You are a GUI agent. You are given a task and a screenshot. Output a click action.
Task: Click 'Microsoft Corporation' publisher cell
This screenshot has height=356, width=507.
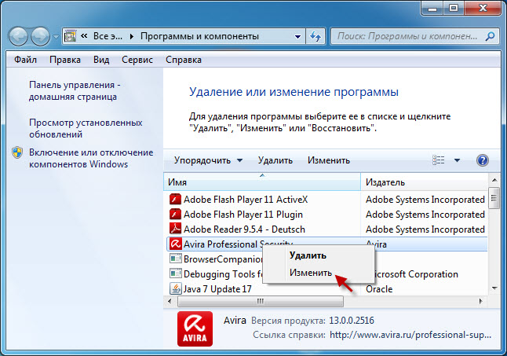(417, 274)
